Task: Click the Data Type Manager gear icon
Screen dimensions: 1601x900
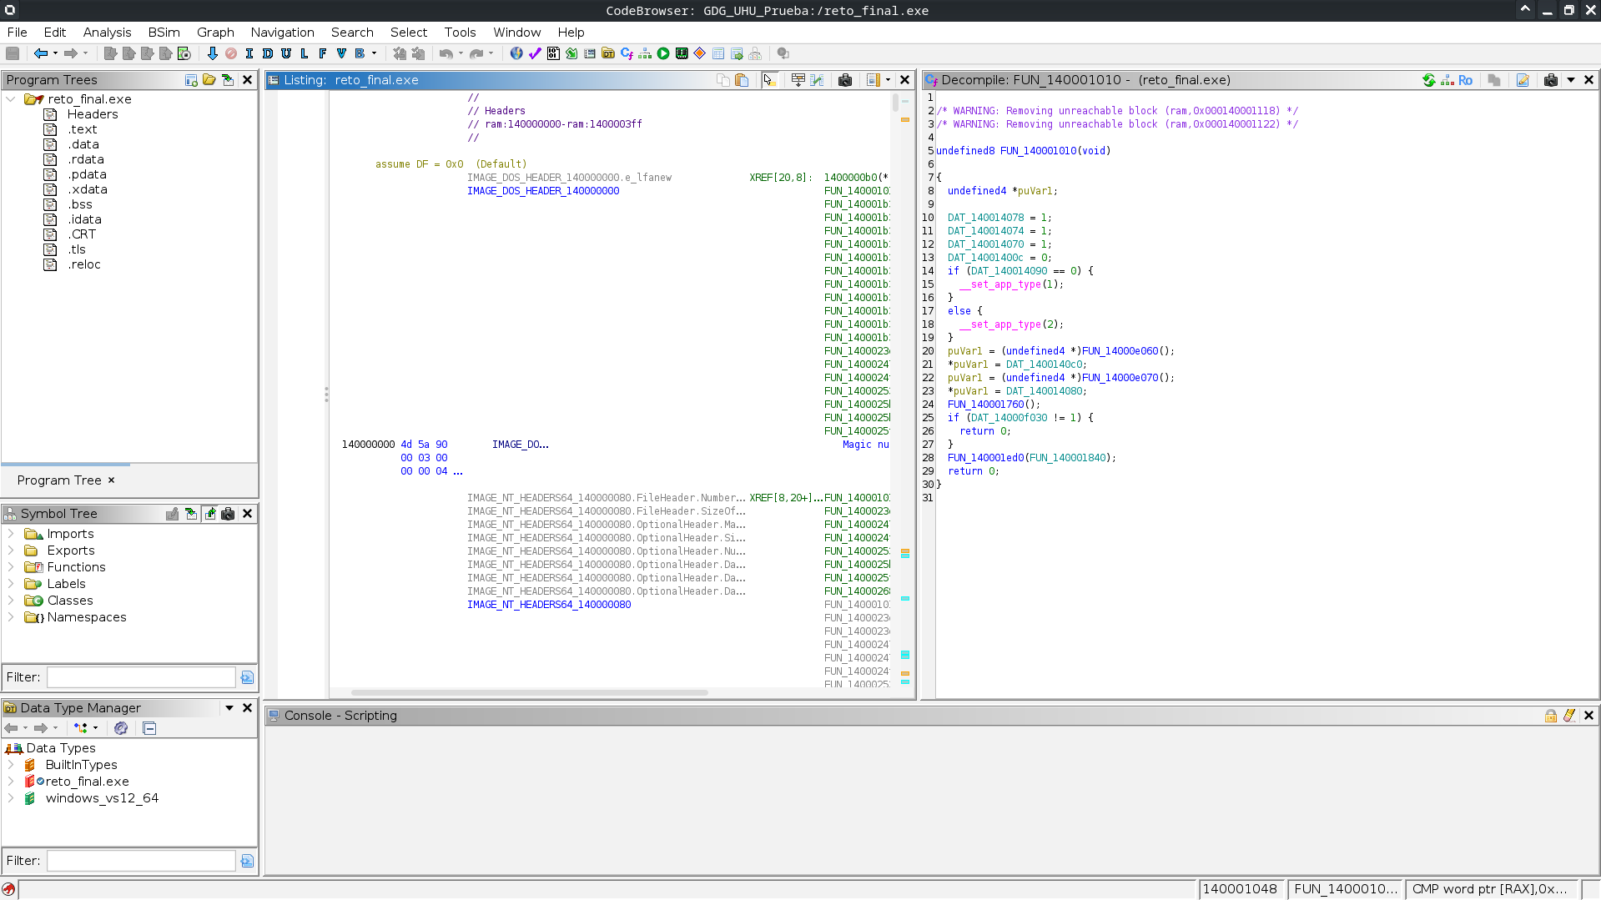Action: pos(121,728)
